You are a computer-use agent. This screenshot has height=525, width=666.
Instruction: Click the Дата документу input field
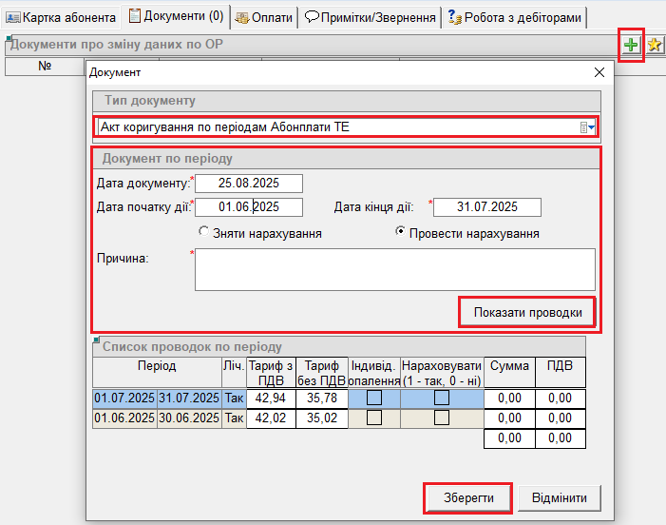249,184
